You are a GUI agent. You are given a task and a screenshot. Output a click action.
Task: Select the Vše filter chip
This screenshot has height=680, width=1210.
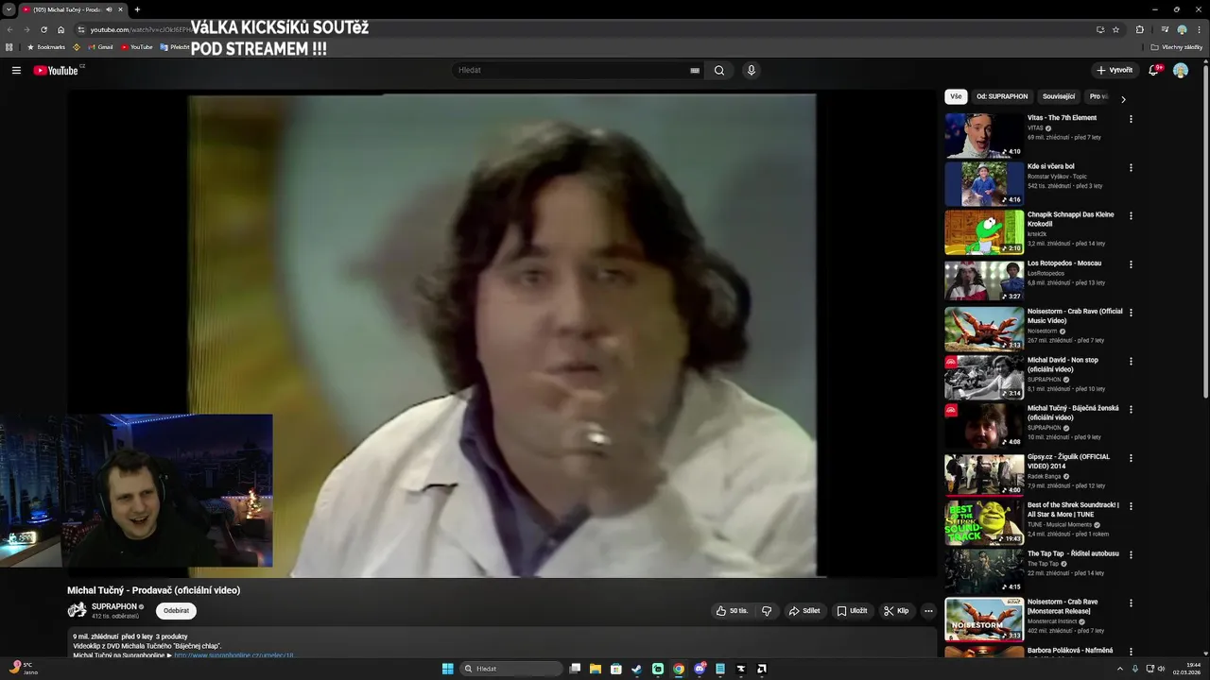956,96
